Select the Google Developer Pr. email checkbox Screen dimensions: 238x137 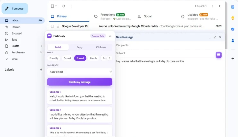click(x=52, y=26)
